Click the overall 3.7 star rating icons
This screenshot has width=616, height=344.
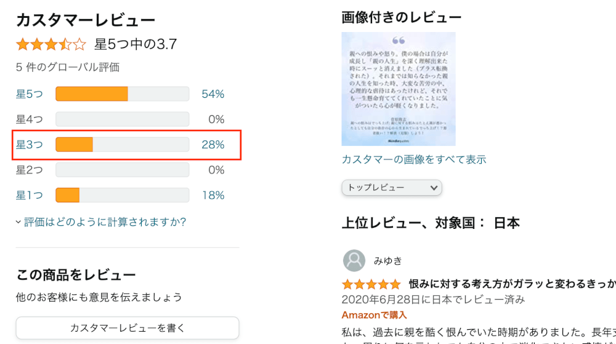pyautogui.click(x=51, y=44)
